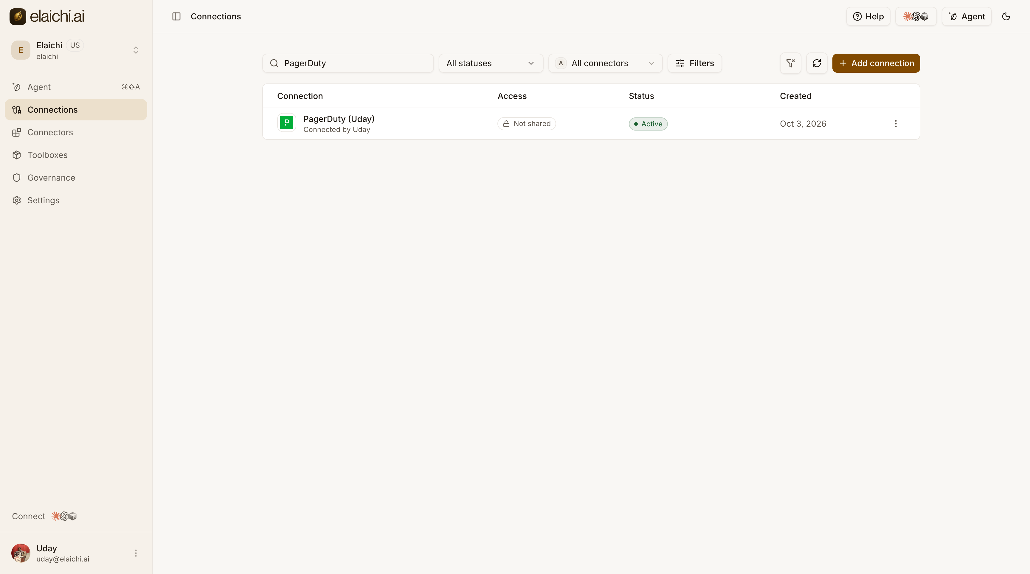The height and width of the screenshot is (574, 1030).
Task: Click the Elaichi workspace E avatar
Action: point(21,50)
